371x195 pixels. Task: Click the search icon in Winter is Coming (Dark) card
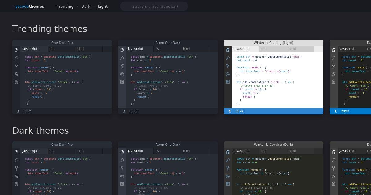[x=228, y=160]
